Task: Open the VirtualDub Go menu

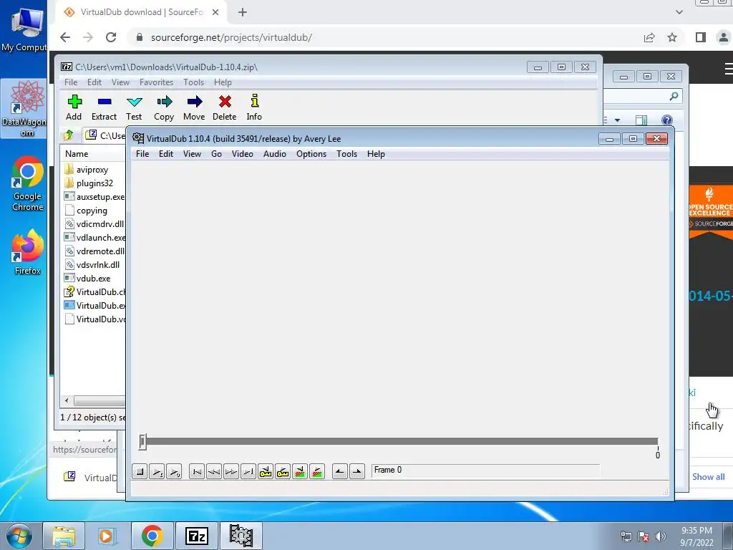Action: pyautogui.click(x=216, y=154)
